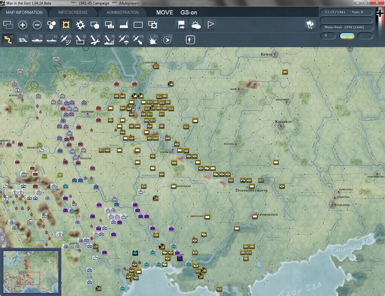The width and height of the screenshot is (385, 296).
Task: Click the boxed up-arrow icon
Action: (190, 40)
